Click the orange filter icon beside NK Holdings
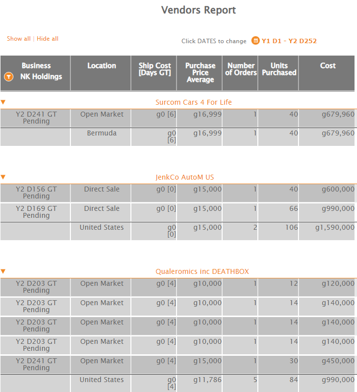 coord(8,77)
